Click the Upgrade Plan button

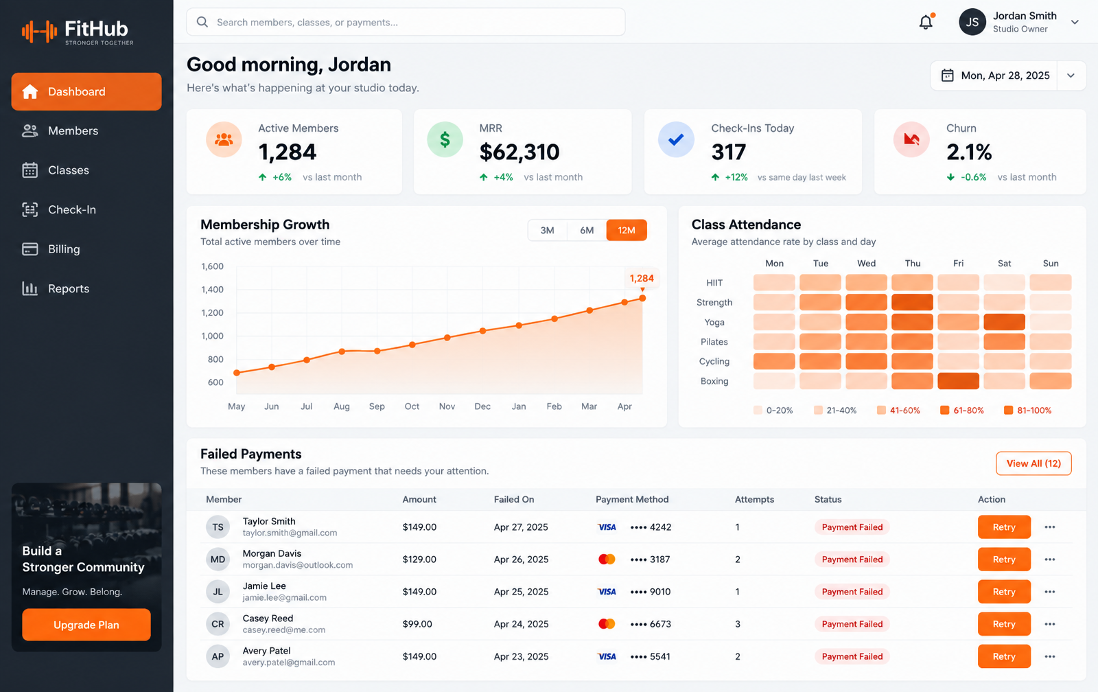(x=86, y=625)
